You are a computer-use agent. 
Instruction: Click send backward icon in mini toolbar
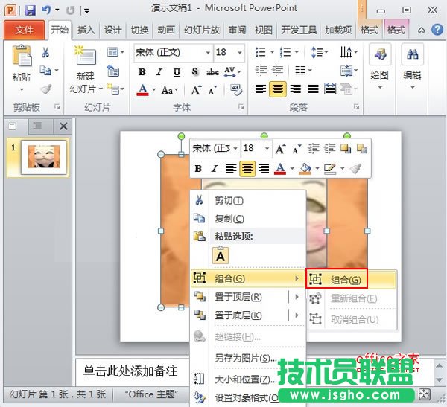[x=362, y=148]
